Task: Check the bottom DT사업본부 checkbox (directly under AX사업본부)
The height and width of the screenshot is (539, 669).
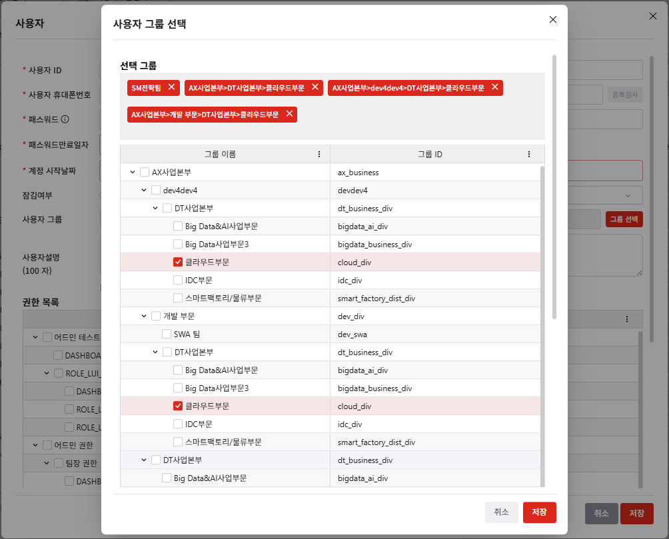Action: 156,460
